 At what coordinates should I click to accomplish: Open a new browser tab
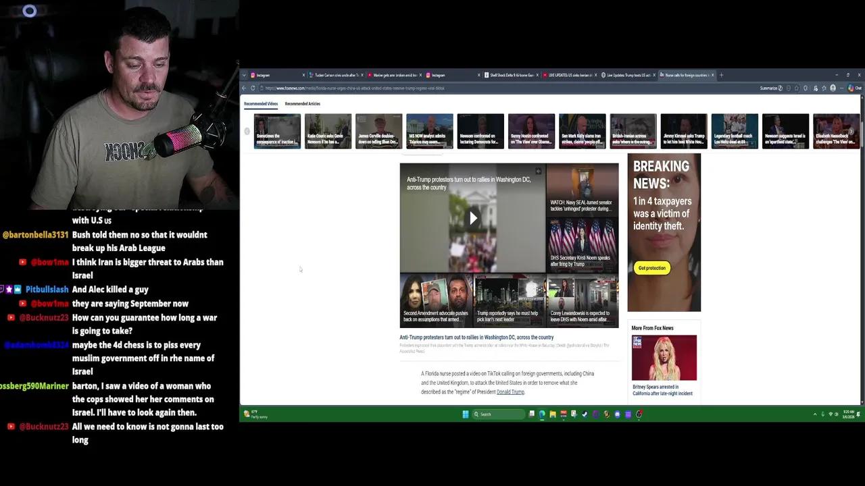pyautogui.click(x=721, y=75)
